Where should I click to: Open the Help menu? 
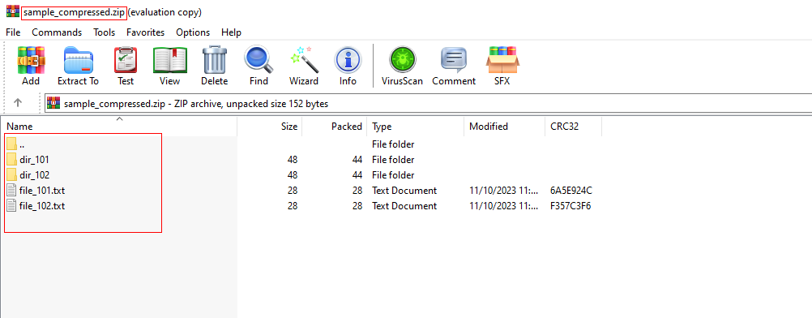click(x=231, y=32)
